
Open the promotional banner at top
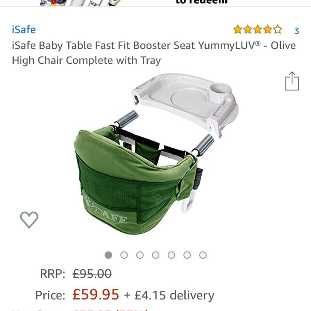pyautogui.click(x=155, y=3)
